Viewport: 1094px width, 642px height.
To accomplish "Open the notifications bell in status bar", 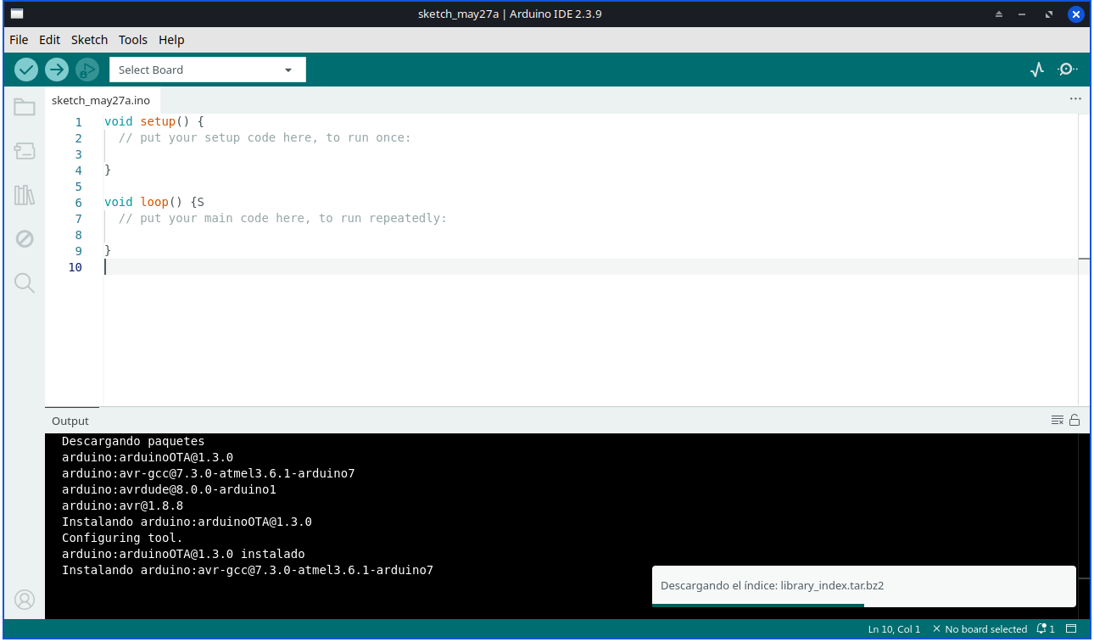I will point(1045,629).
